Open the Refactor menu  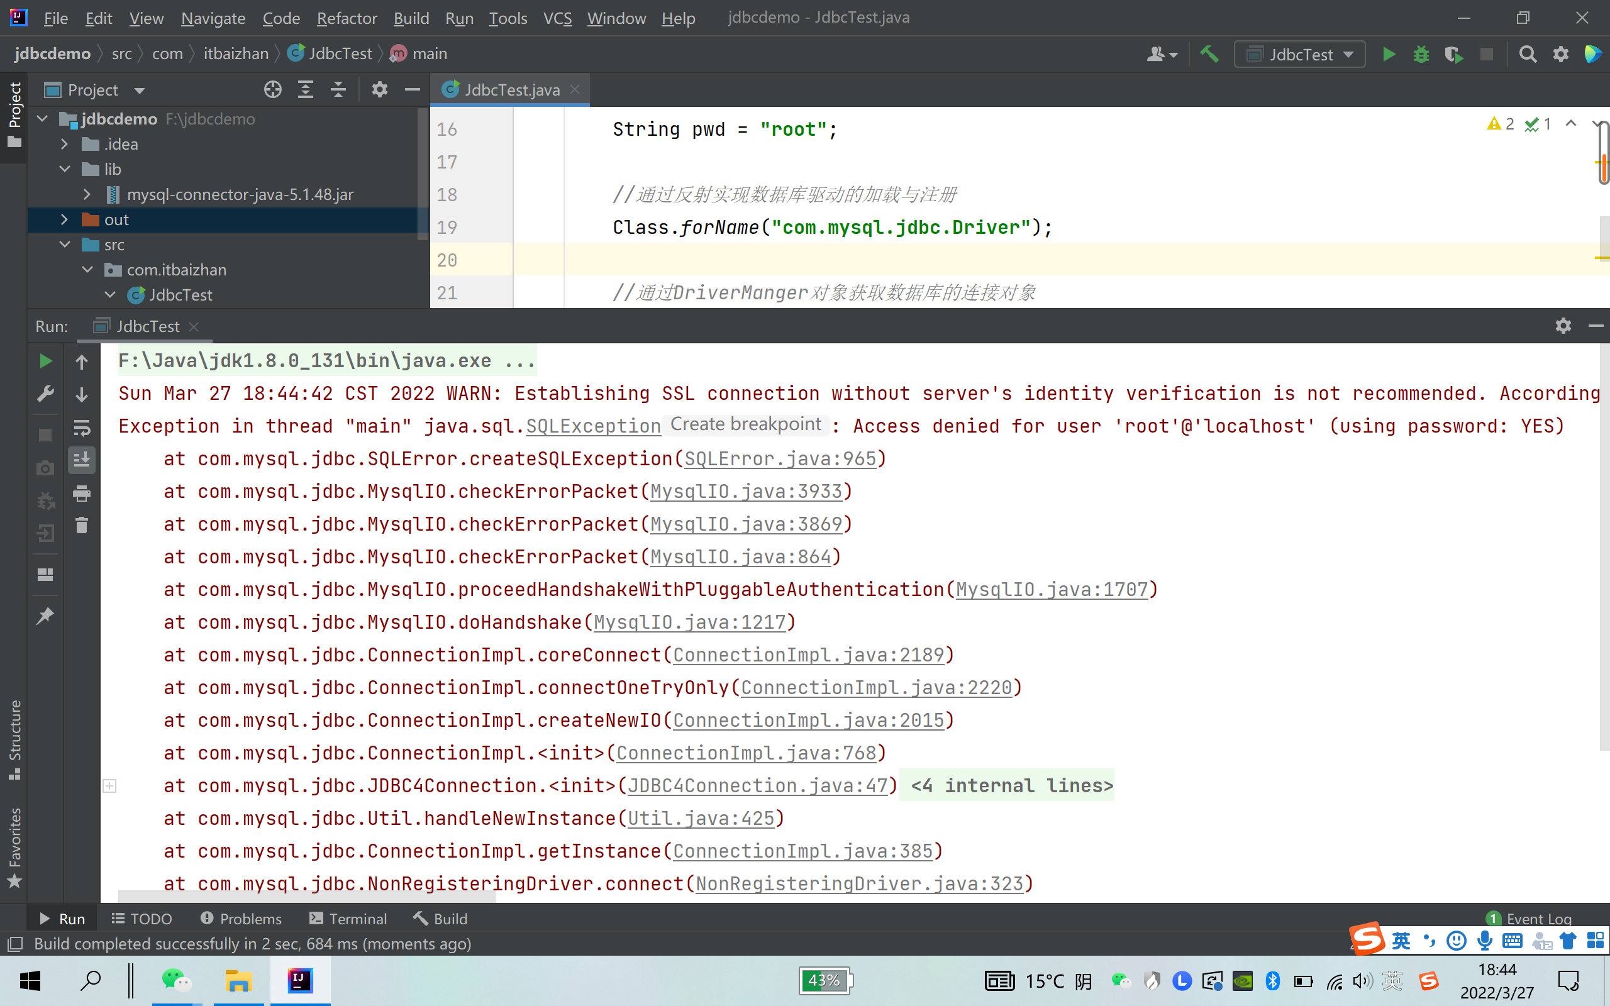click(x=347, y=18)
